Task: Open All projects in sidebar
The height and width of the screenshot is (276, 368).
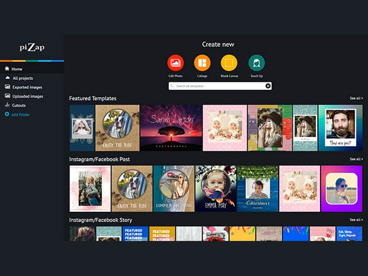Action: coord(23,78)
